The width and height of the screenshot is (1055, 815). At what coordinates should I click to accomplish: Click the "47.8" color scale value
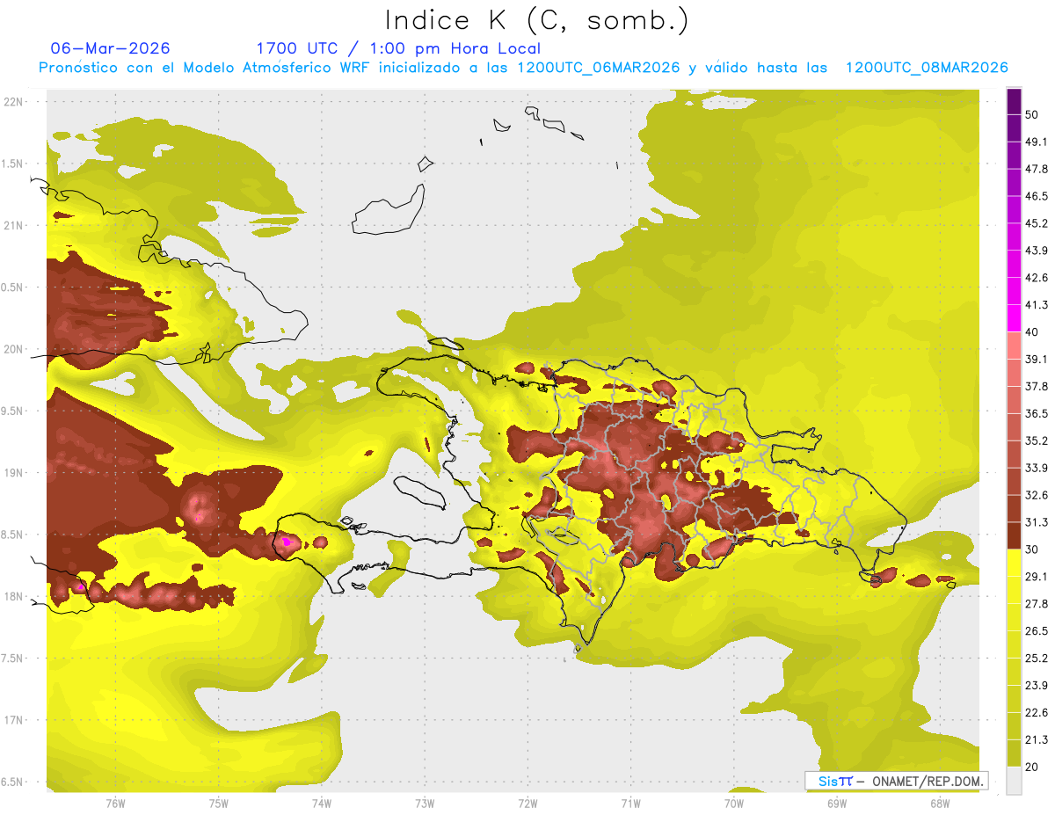click(1037, 169)
